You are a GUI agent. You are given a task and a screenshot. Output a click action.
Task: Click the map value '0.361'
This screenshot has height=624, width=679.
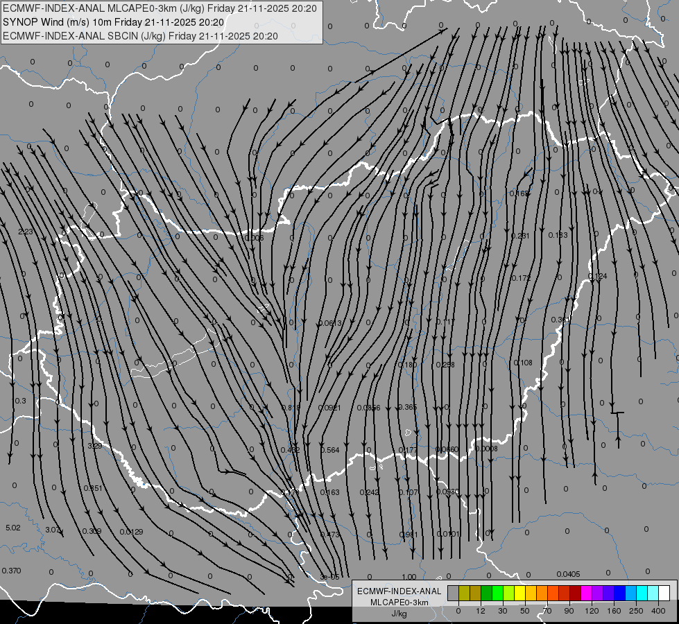pos(560,320)
